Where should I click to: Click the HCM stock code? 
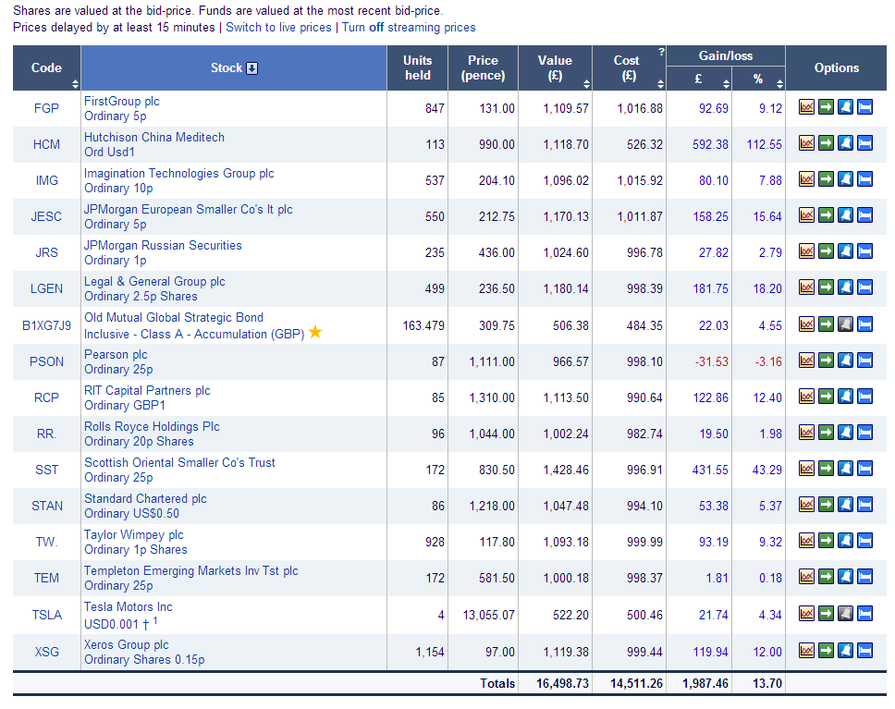pos(46,144)
